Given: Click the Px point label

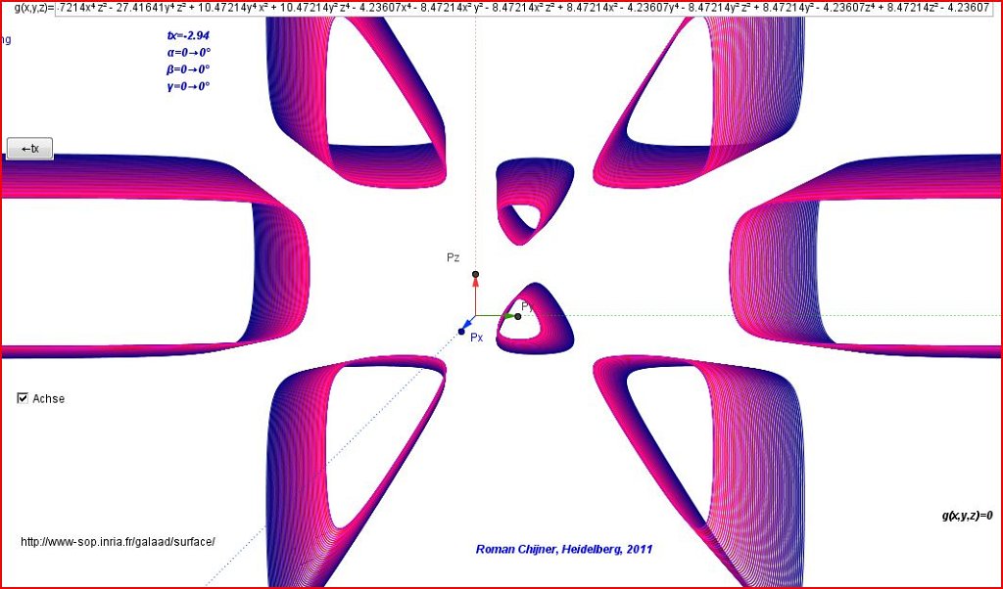Looking at the screenshot, I should pyautogui.click(x=477, y=338).
